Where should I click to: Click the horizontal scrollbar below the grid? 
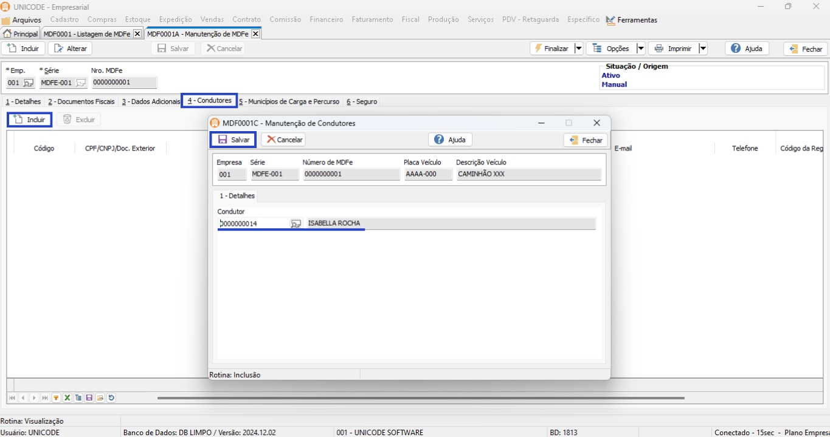pos(420,398)
